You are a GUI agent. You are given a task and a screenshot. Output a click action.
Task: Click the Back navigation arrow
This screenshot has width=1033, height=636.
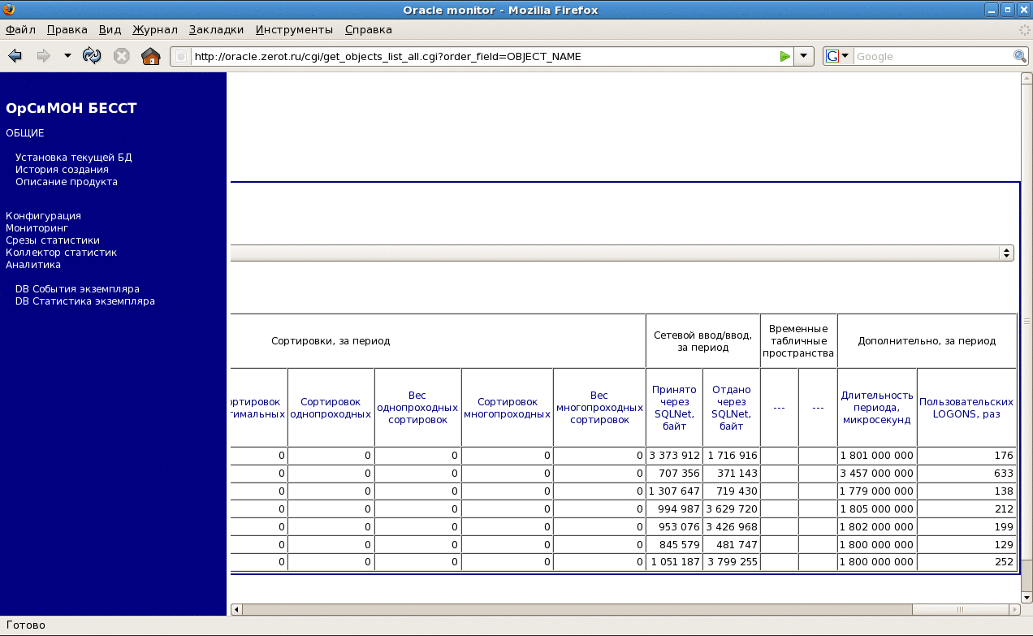point(15,56)
